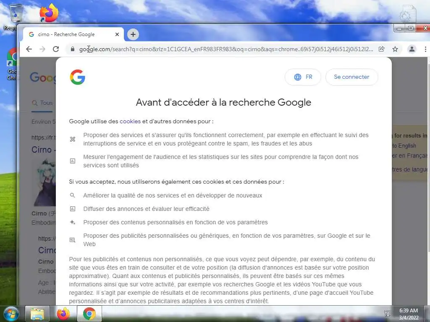
Task: Click the Cirno result title behind dialog
Action: [x=43, y=150]
